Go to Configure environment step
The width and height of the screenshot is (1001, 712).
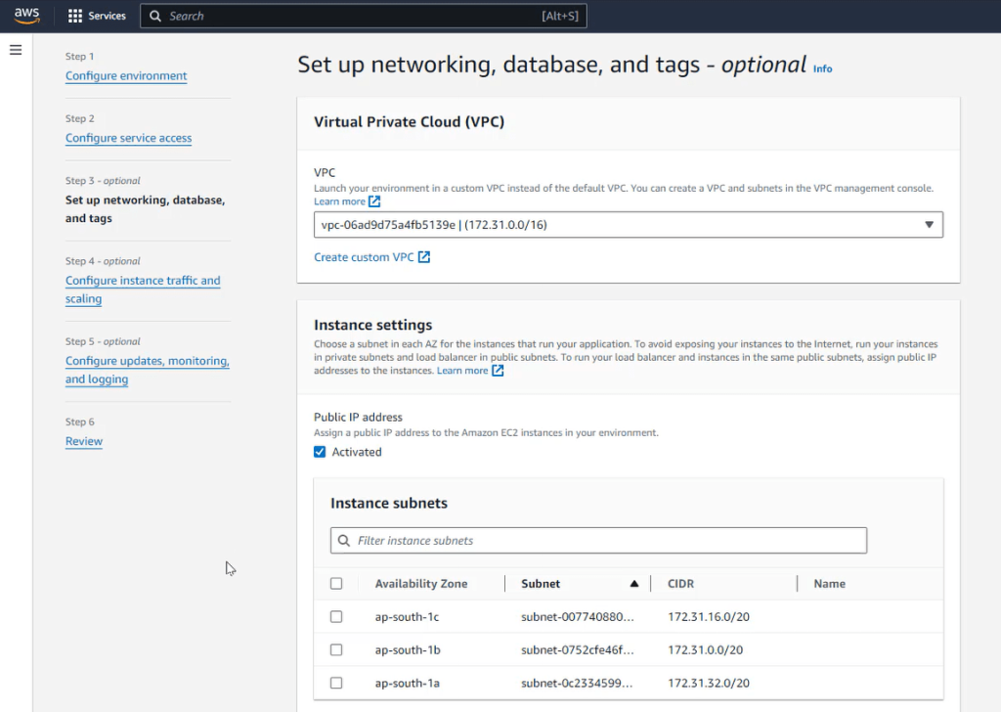(x=126, y=76)
